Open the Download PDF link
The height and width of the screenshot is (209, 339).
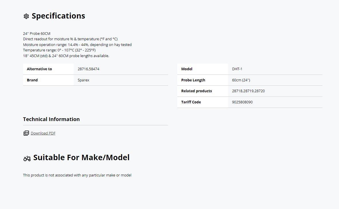tap(43, 133)
